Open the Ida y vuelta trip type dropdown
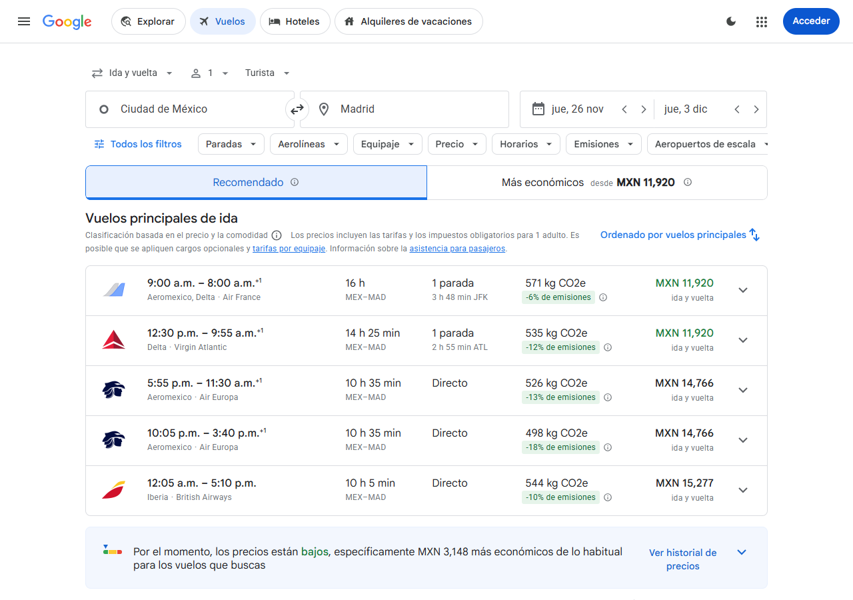Screen dimensions: 853x600 click(132, 73)
